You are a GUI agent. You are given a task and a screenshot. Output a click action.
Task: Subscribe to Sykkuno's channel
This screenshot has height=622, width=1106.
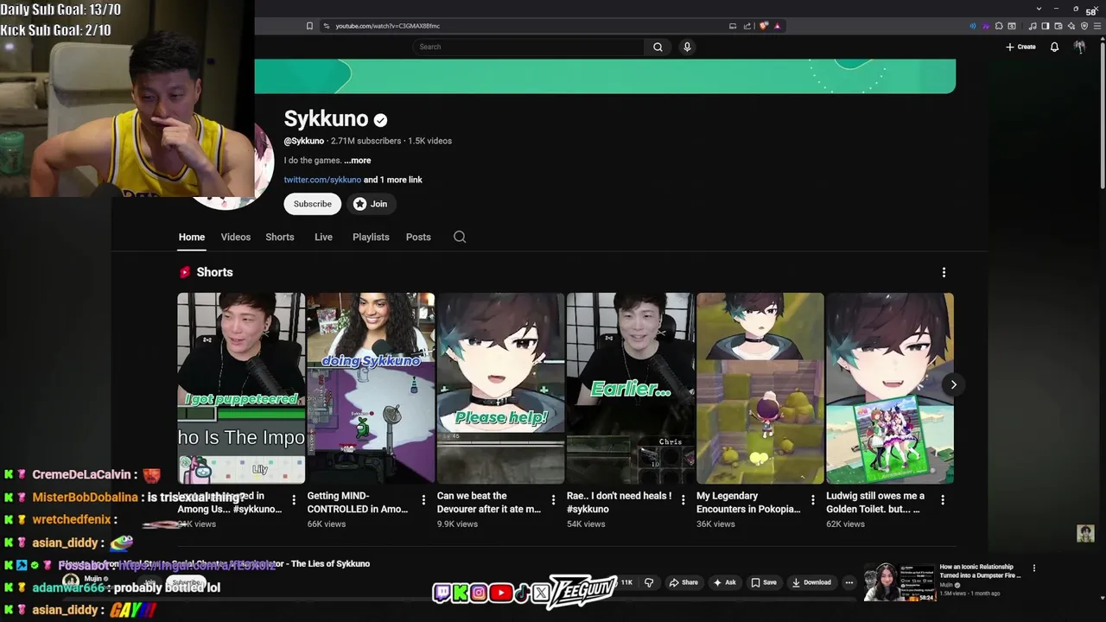(x=312, y=204)
